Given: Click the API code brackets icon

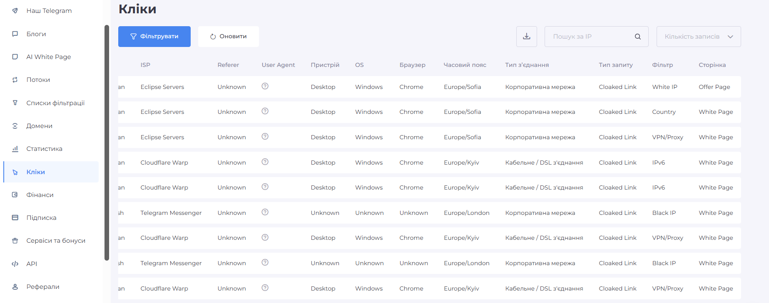Looking at the screenshot, I should tap(15, 264).
